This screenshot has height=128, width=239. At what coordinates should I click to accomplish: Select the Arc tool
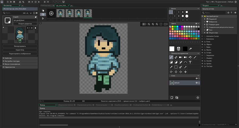pyautogui.click(x=185, y=62)
